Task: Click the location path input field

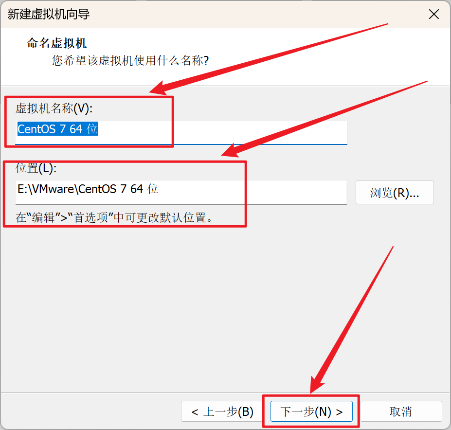Action: [x=181, y=192]
